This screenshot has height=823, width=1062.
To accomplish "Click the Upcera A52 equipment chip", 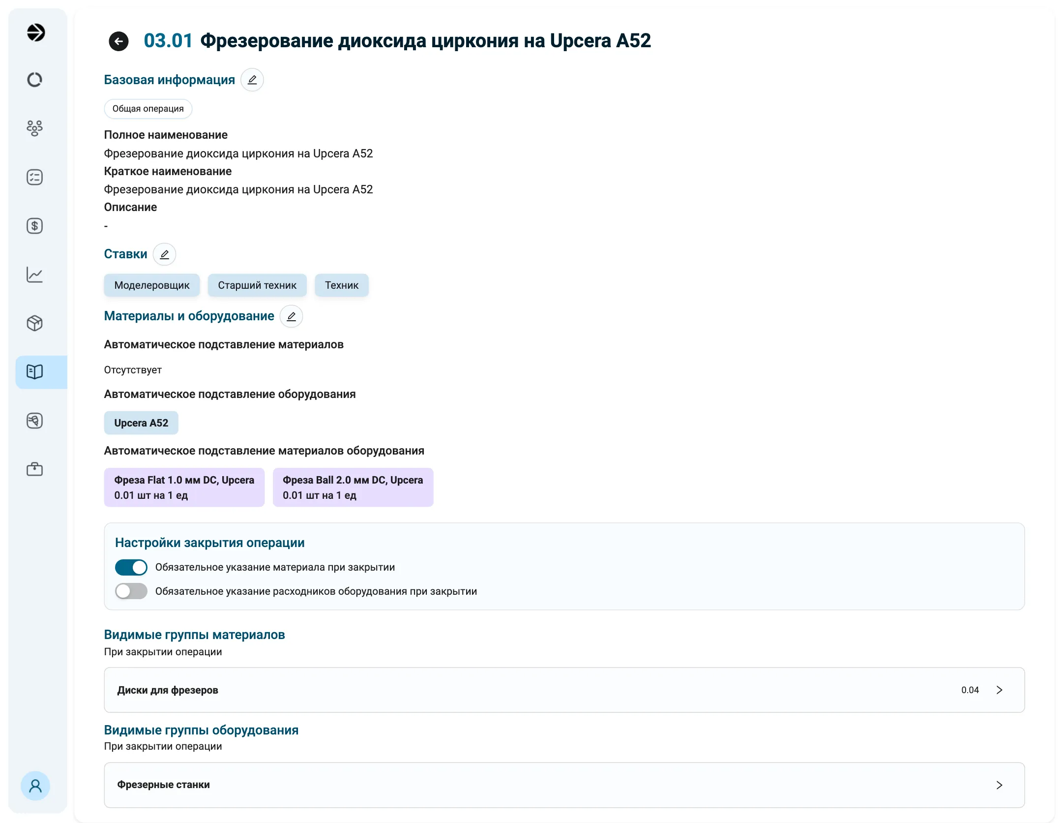I will point(141,423).
